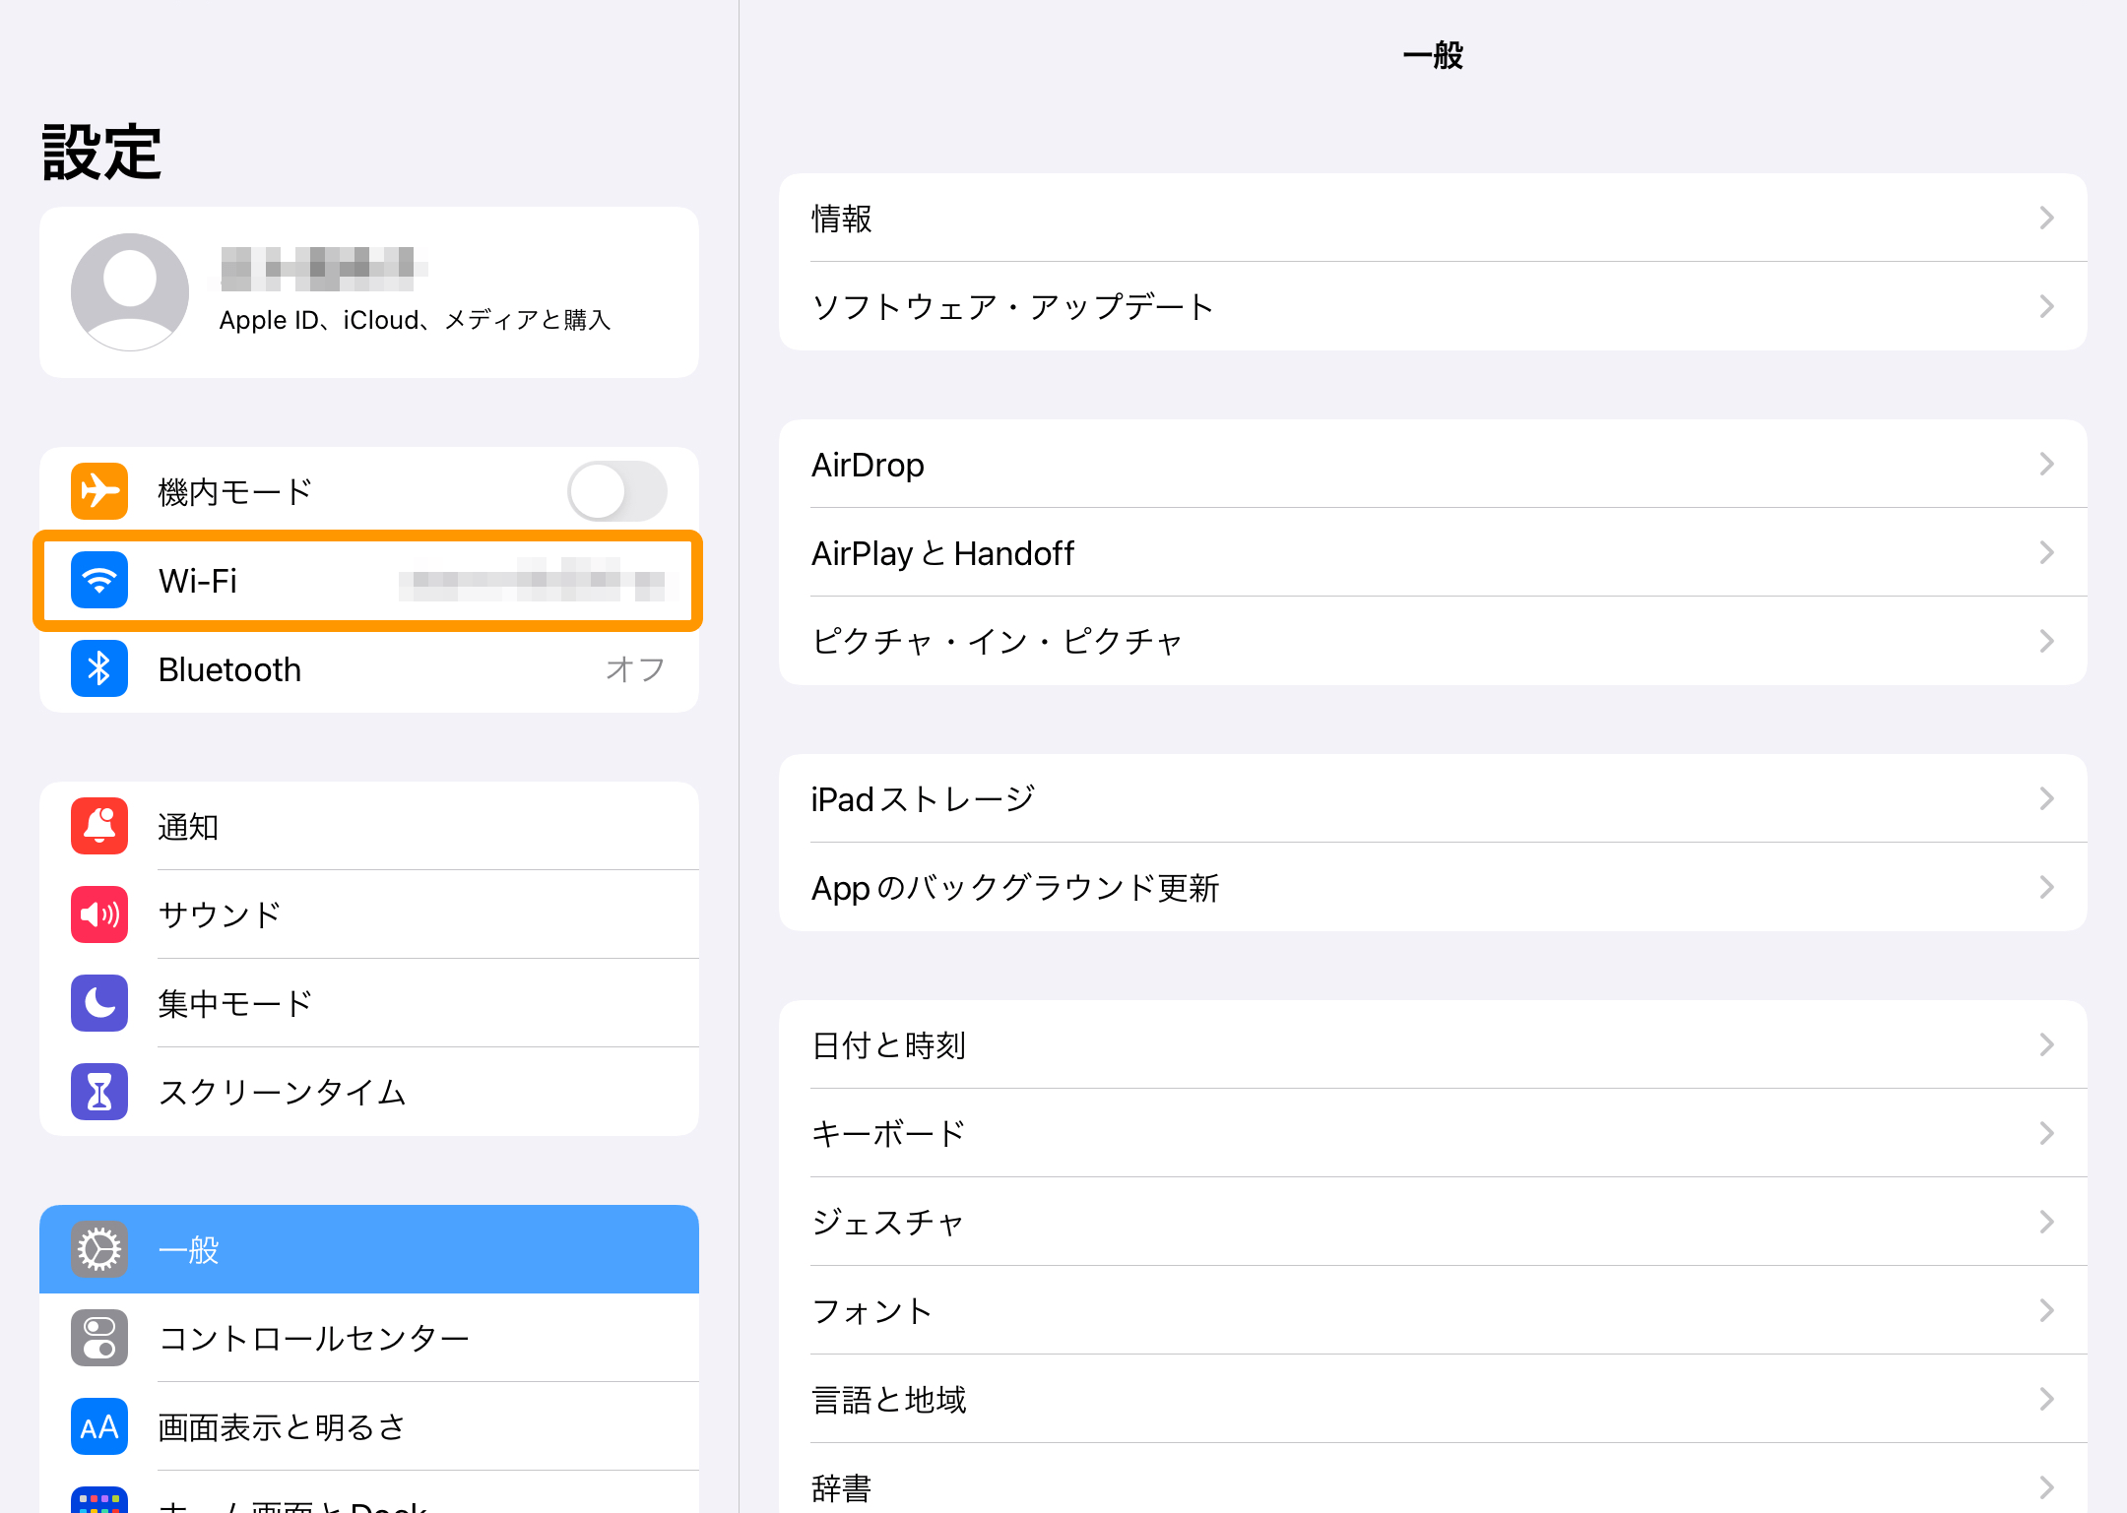Toggle the 機内モード switch
The height and width of the screenshot is (1513, 2127).
pos(617,491)
